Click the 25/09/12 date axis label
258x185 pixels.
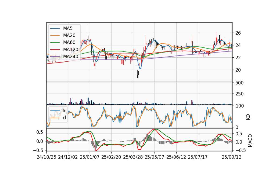point(232,157)
